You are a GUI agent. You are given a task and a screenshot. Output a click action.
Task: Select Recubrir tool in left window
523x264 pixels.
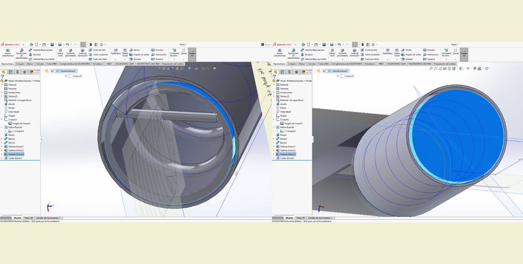pyautogui.click(x=35, y=55)
